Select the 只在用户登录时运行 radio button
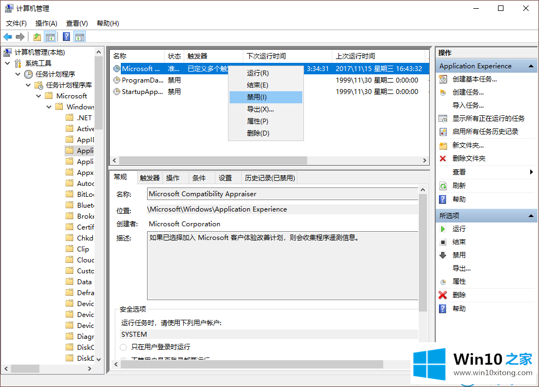Viewport: 539px width, 387px height. pos(124,347)
